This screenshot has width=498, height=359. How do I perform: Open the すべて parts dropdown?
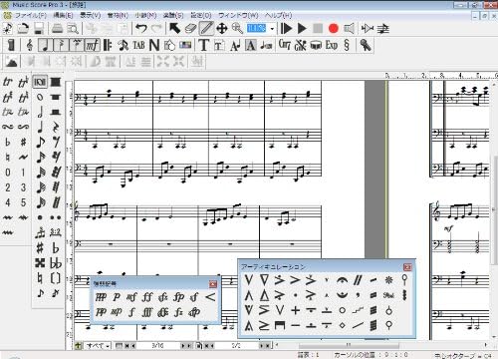[x=98, y=346]
